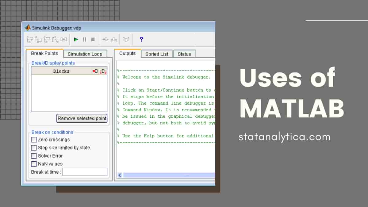Click inside the Break at time field
The image size is (368, 207).
point(85,172)
